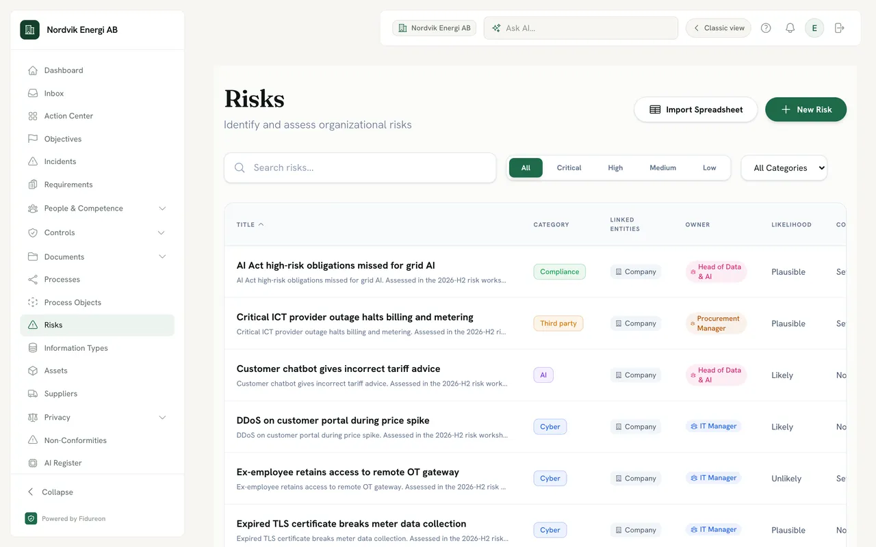Click the Requirements clipboard icon

[33, 185]
